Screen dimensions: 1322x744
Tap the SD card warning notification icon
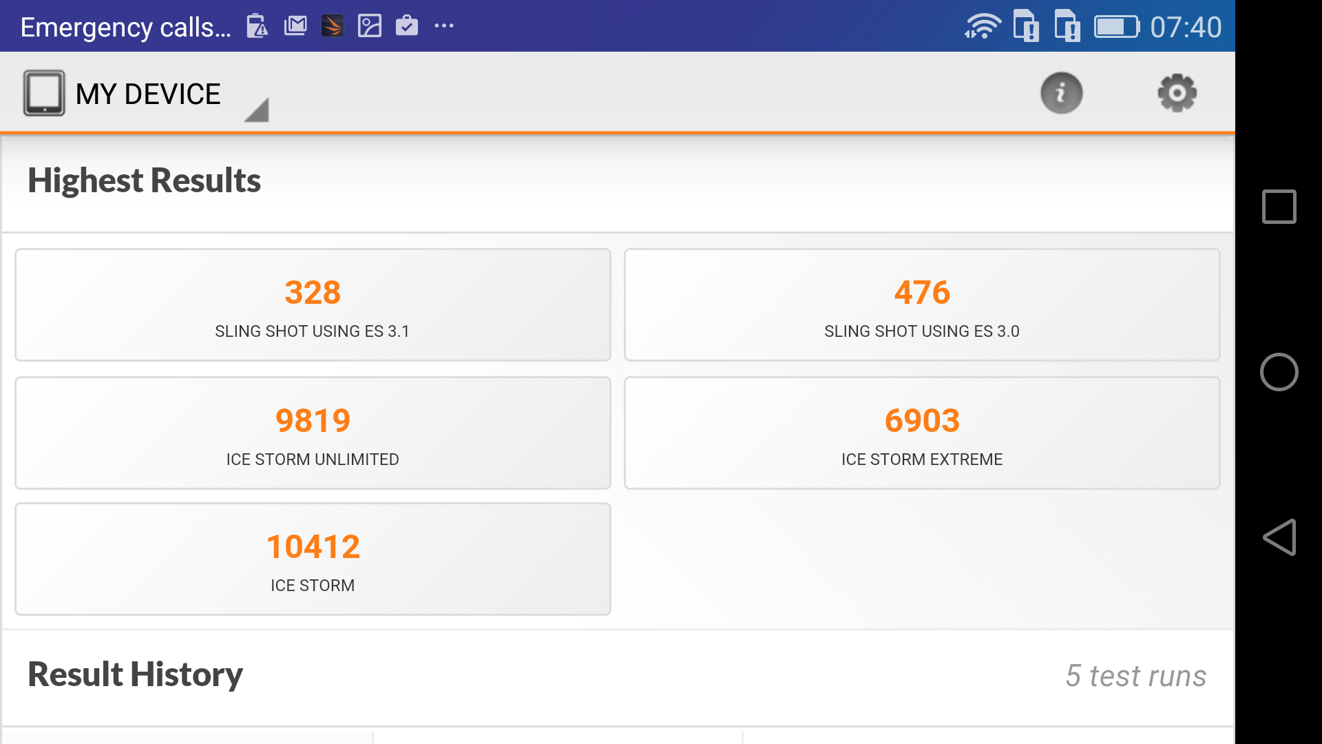pyautogui.click(x=258, y=26)
